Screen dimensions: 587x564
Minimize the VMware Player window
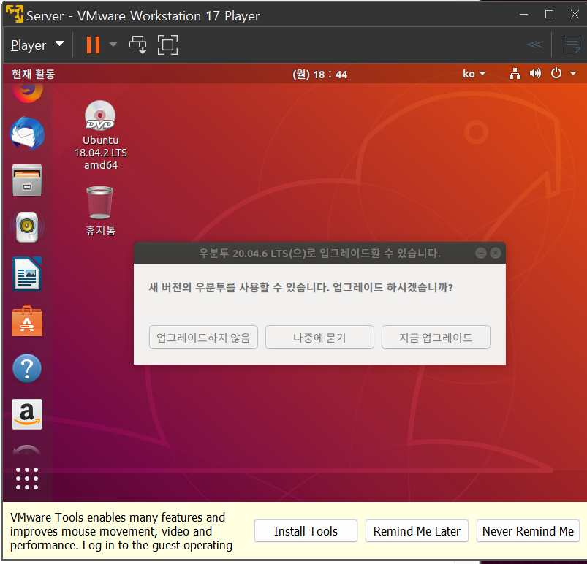523,15
